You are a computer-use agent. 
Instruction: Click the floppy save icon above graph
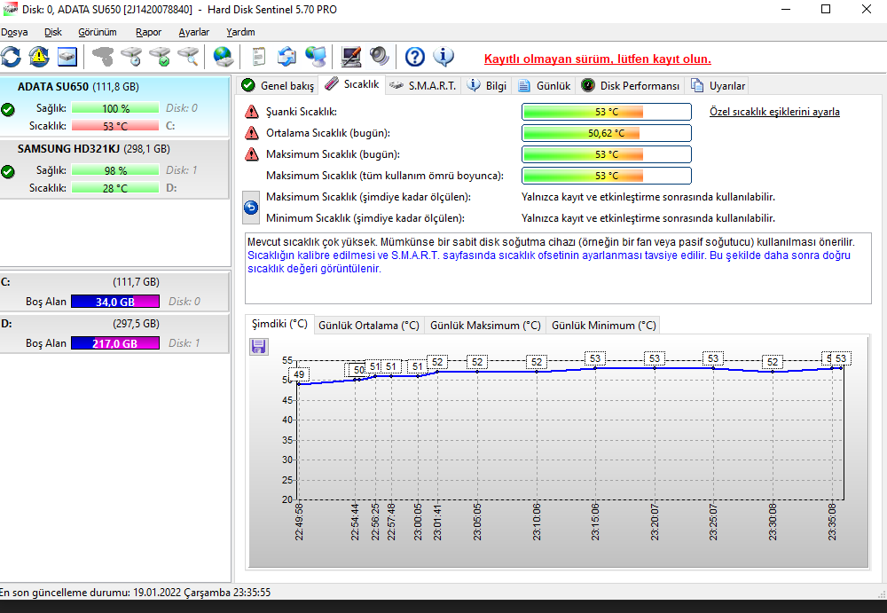(258, 346)
